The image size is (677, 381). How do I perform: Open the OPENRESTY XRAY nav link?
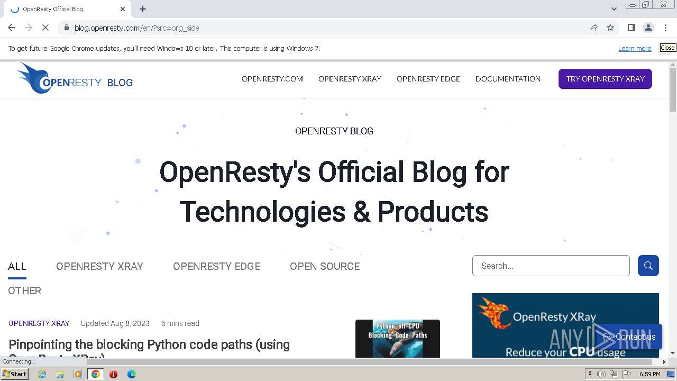(350, 79)
